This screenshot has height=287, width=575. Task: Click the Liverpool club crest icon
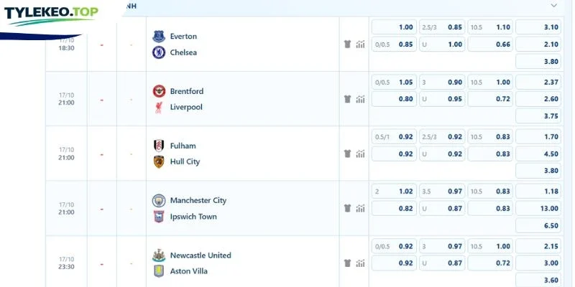point(159,107)
